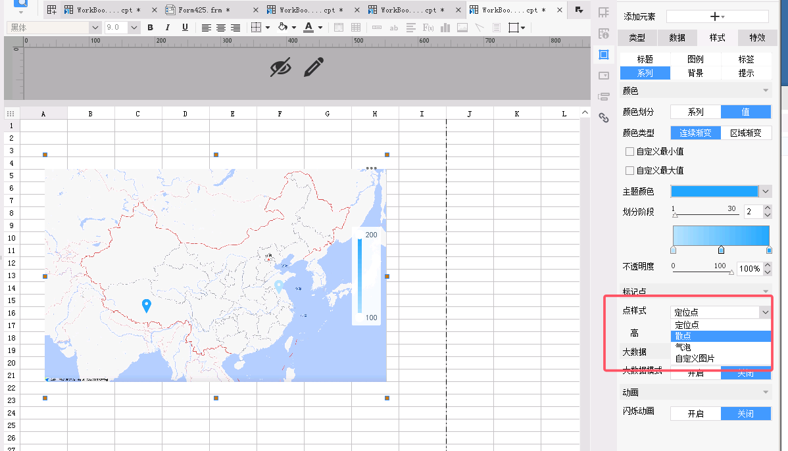Open the widget settings dropdown-box sidebar icon
Screen dimensions: 788x451
click(x=604, y=76)
